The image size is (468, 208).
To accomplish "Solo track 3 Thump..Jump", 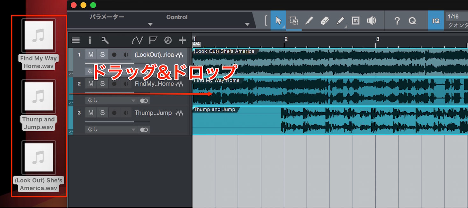I will (x=103, y=113).
